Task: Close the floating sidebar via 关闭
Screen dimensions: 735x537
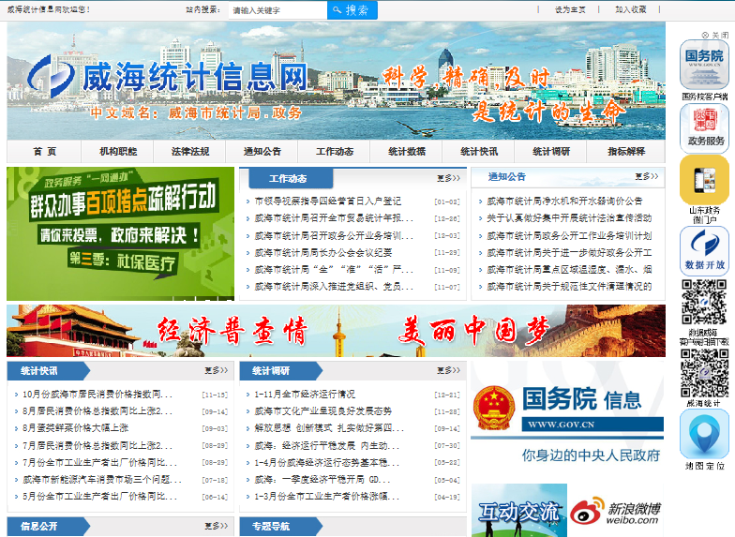Action: click(x=715, y=35)
